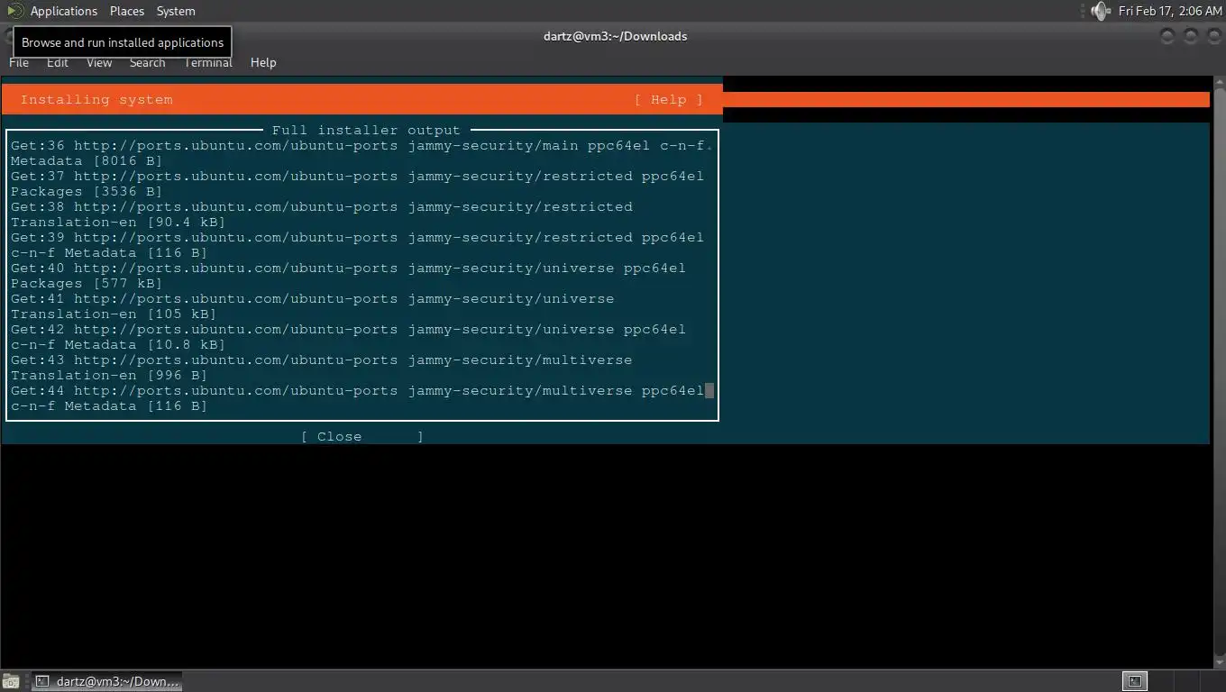The height and width of the screenshot is (692, 1226).
Task: Click the terminal scrollbar up arrow
Action: tap(1218, 84)
